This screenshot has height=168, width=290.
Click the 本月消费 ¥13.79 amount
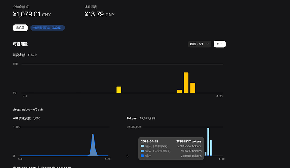tap(94, 14)
